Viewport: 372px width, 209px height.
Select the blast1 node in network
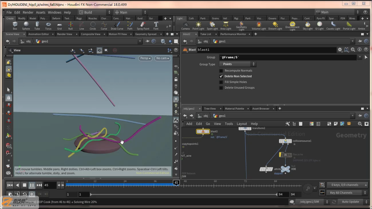click(203, 131)
